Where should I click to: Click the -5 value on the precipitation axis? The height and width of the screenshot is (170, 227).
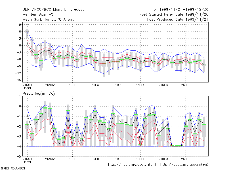click(20, 156)
